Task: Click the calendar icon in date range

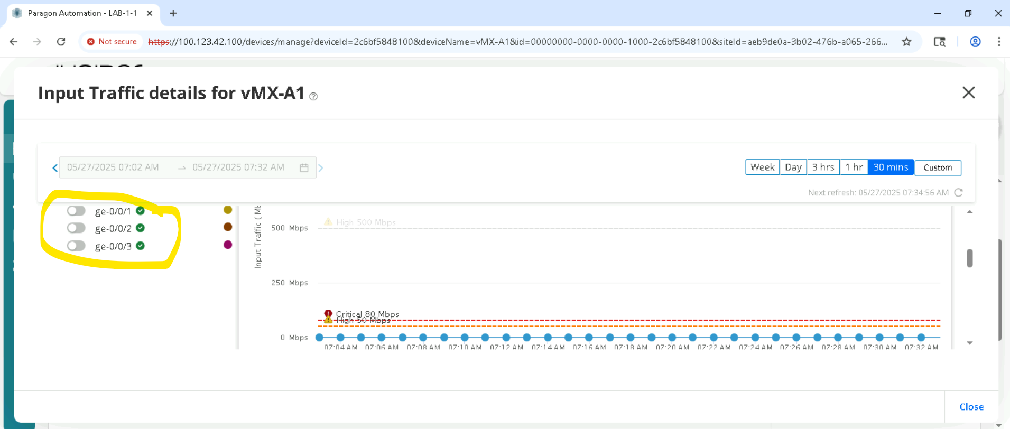Action: point(304,167)
